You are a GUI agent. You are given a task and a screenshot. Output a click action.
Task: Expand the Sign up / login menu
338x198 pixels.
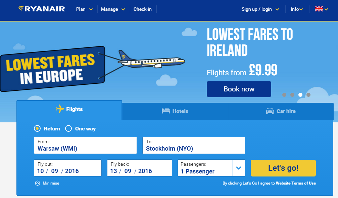[x=260, y=9]
